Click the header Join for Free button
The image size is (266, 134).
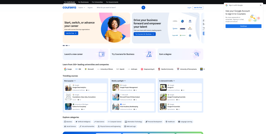coord(198,7)
